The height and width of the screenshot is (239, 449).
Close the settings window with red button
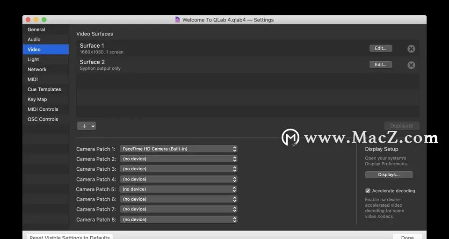(28, 20)
